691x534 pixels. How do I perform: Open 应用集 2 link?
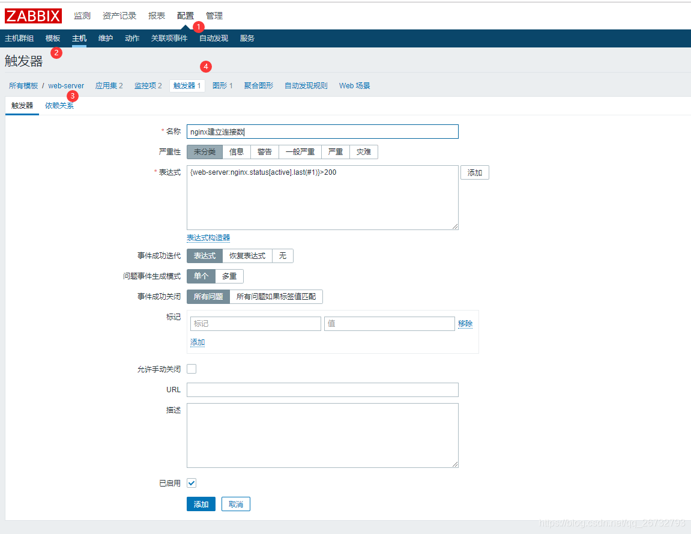point(109,85)
